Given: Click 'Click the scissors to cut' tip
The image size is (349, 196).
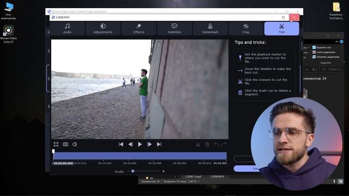Looking at the screenshot, I should [x=266, y=82].
